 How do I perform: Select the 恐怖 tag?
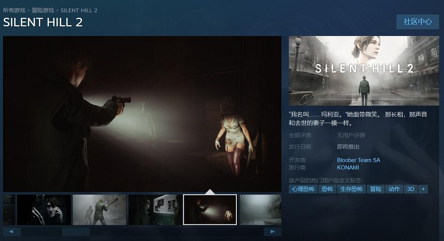pos(327,189)
